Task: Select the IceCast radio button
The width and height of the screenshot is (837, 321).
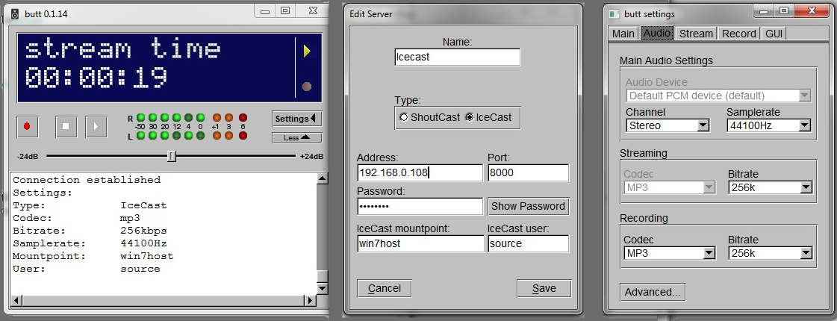Action: coord(469,117)
